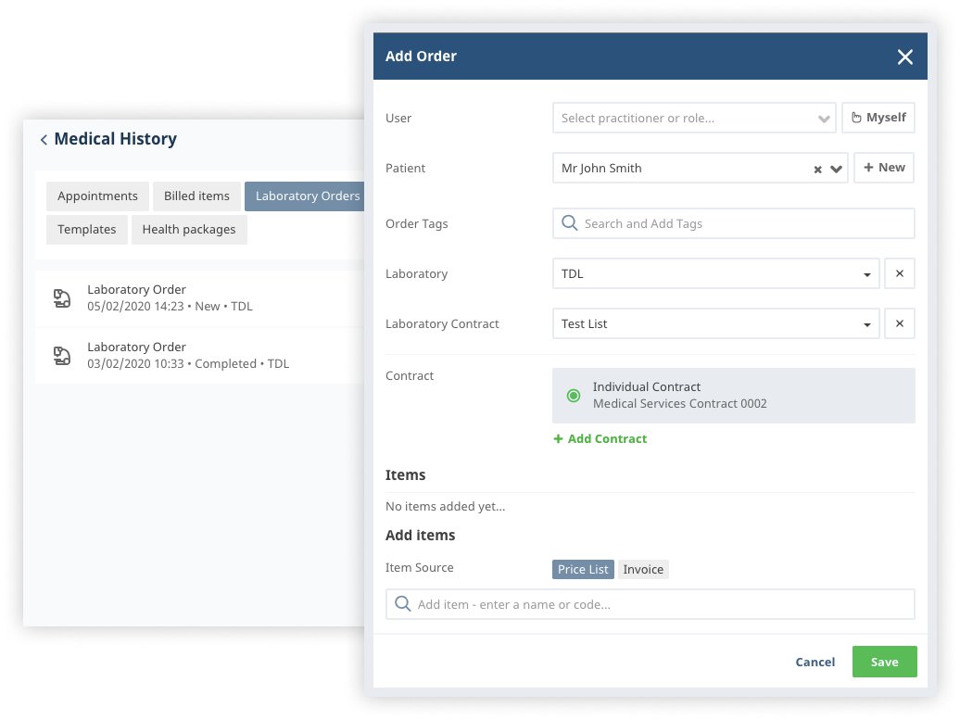Image resolution: width=960 pixels, height=720 pixels.
Task: Click the search icon in Order Tags
Action: [x=570, y=223]
